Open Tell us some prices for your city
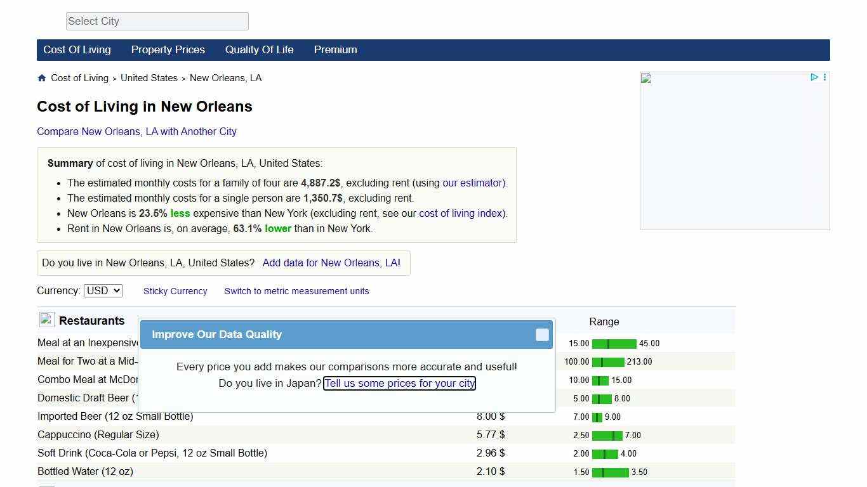867x487 pixels. [x=399, y=383]
